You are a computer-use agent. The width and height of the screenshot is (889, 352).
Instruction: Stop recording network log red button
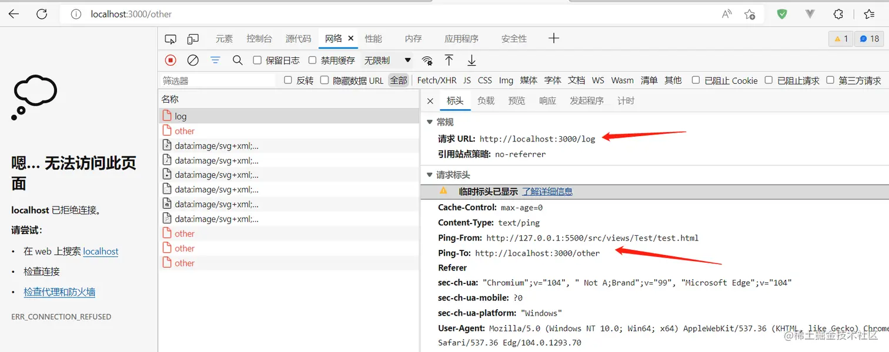171,60
